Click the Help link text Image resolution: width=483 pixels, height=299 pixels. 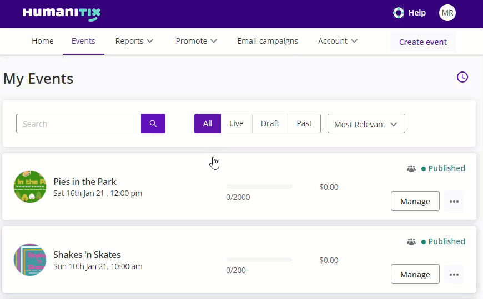pyautogui.click(x=417, y=13)
